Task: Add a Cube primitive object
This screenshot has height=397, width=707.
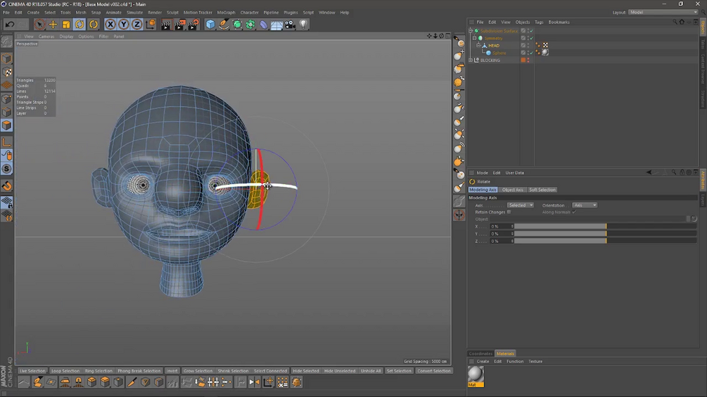Action: [x=210, y=25]
